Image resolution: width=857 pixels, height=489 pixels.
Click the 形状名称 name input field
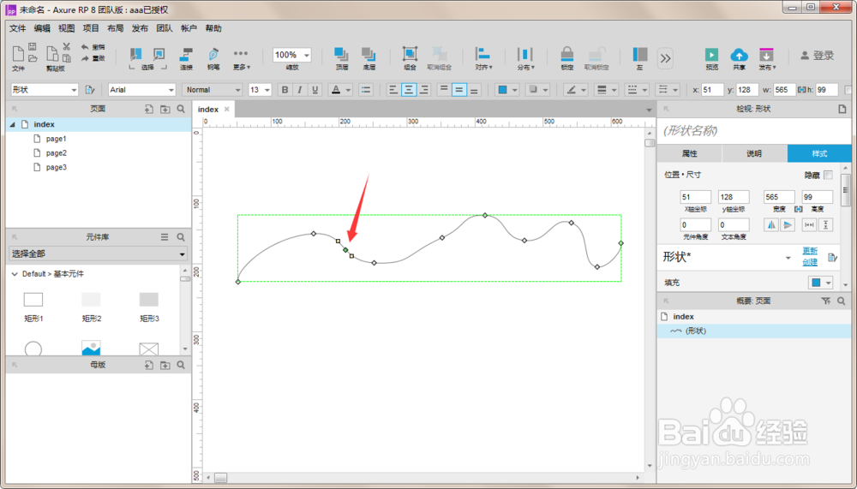(754, 130)
